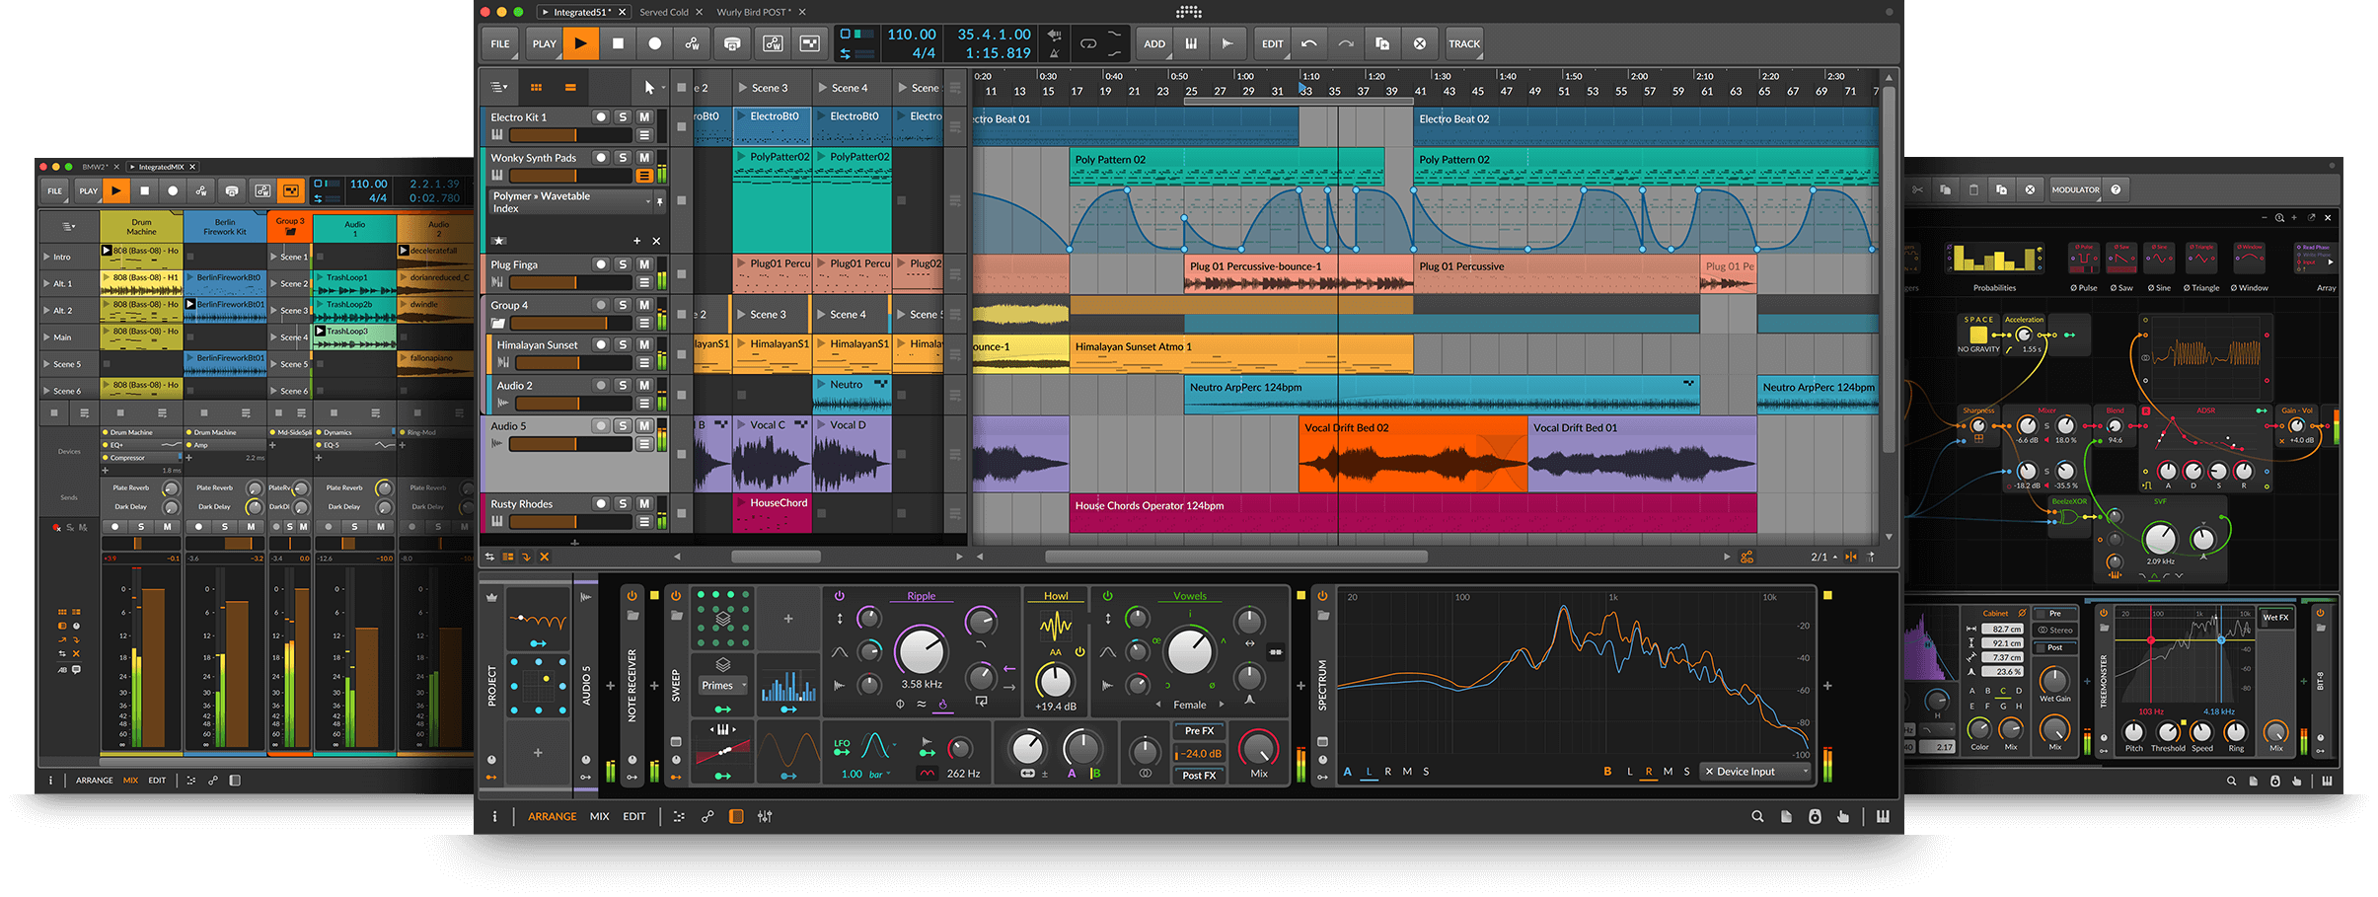Click the ADD button in the toolbar
This screenshot has height=897, width=2378.
pos(1152,43)
